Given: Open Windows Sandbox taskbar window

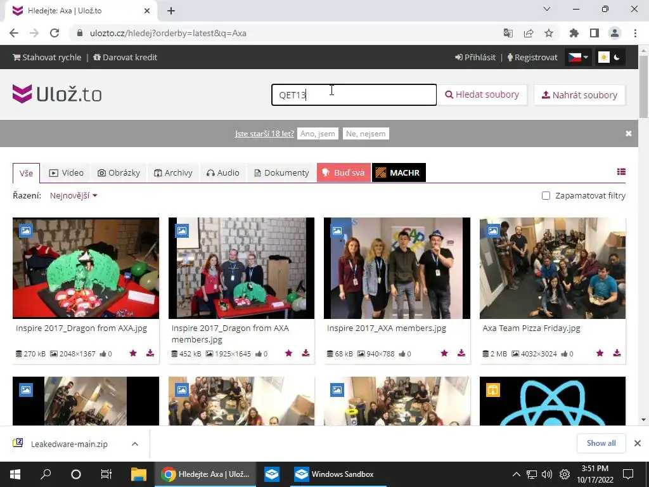Looking at the screenshot, I should [x=338, y=474].
